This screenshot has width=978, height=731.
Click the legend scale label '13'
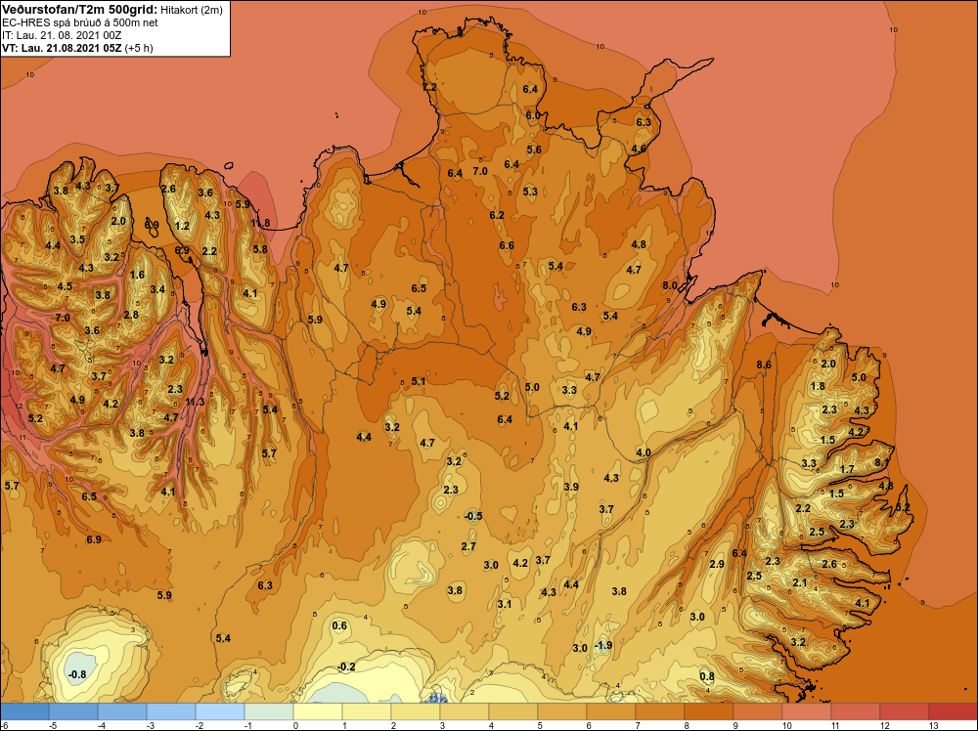[x=934, y=725]
